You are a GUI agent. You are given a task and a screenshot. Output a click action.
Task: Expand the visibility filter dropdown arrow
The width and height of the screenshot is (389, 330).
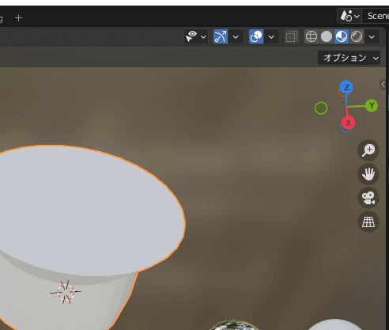coord(203,36)
